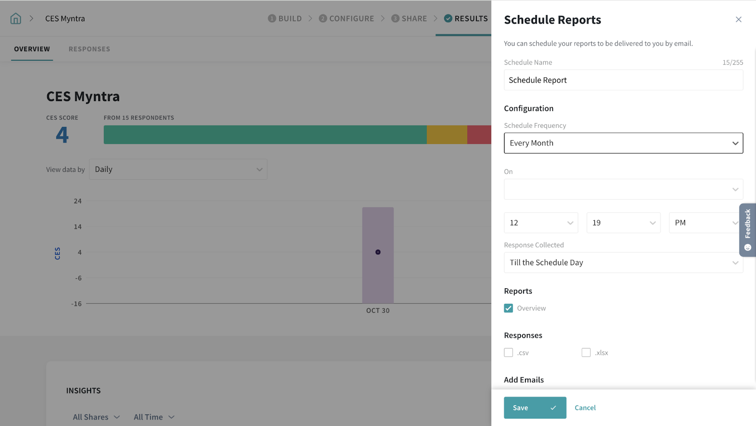This screenshot has width=756, height=426.
Task: Open the hour dropdown showing 12
Action: click(541, 223)
